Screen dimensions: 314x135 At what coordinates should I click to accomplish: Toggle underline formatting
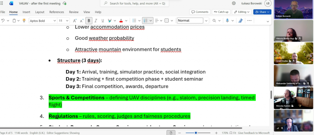pyautogui.click(x=102, y=21)
